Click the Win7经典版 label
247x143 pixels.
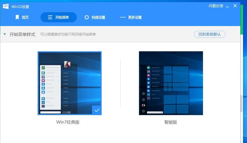click(x=68, y=122)
